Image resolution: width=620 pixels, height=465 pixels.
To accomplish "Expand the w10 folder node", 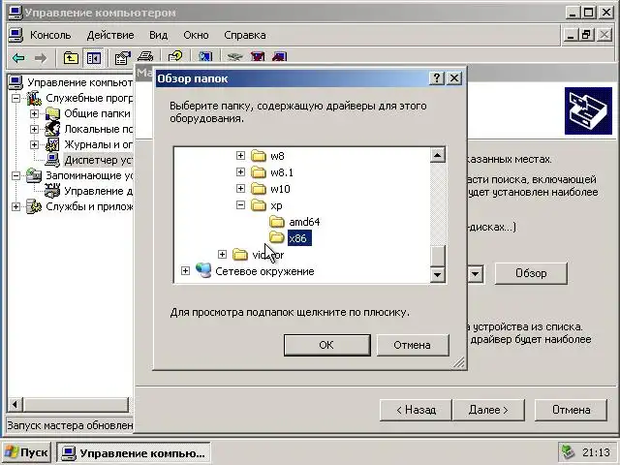I will 240,189.
